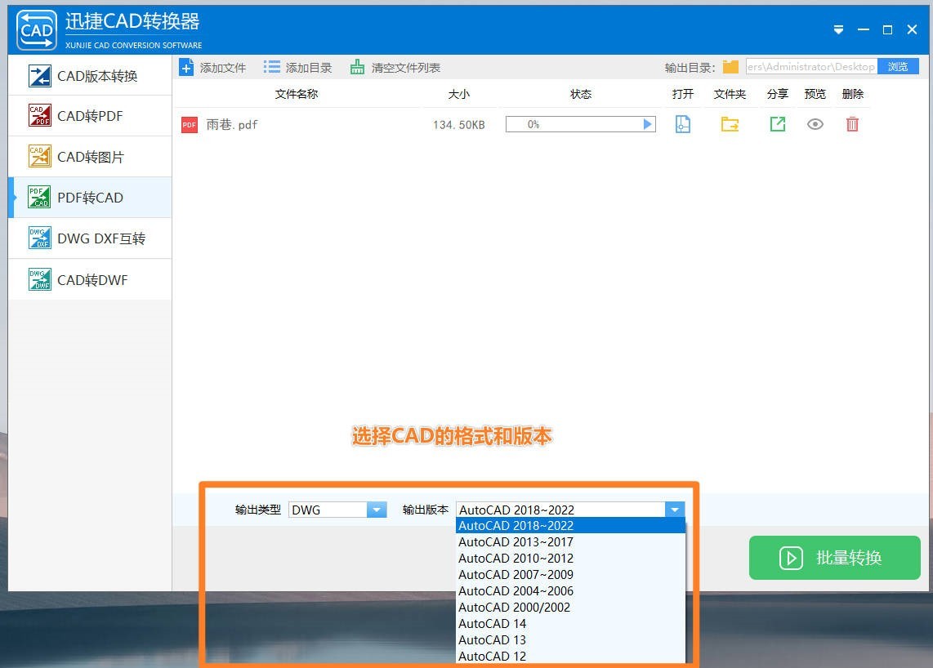Switch to the PDF转CAD tab
The image size is (933, 668).
tap(90, 197)
